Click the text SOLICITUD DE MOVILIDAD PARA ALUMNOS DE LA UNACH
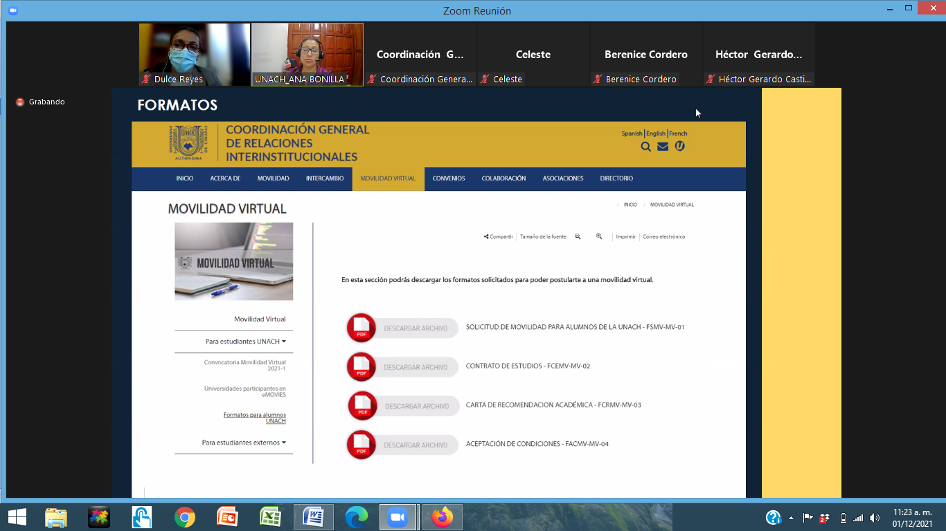Image resolution: width=946 pixels, height=531 pixels. pos(553,327)
